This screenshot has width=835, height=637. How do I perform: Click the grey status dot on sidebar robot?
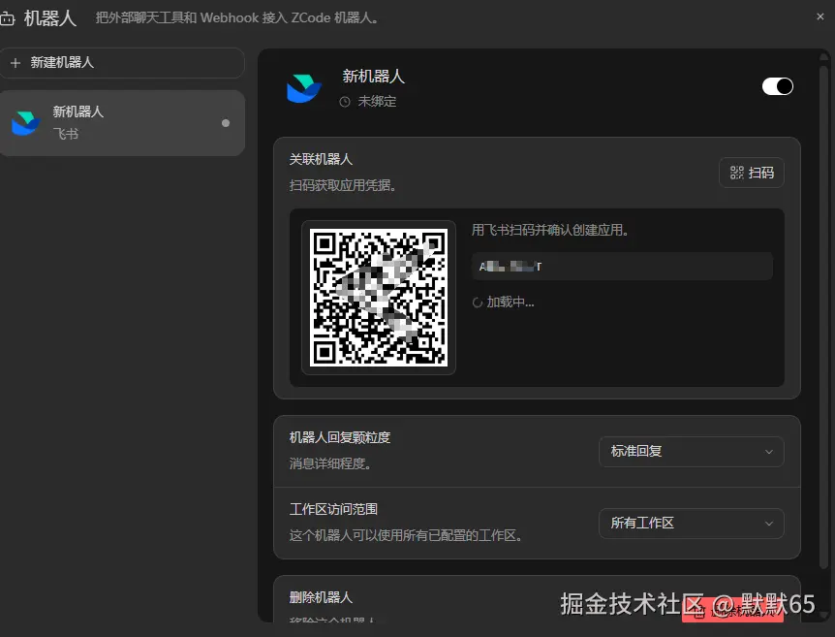[226, 123]
